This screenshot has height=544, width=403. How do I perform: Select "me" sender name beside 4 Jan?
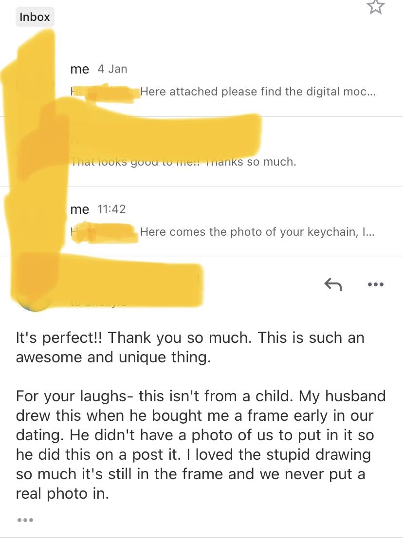[80, 69]
